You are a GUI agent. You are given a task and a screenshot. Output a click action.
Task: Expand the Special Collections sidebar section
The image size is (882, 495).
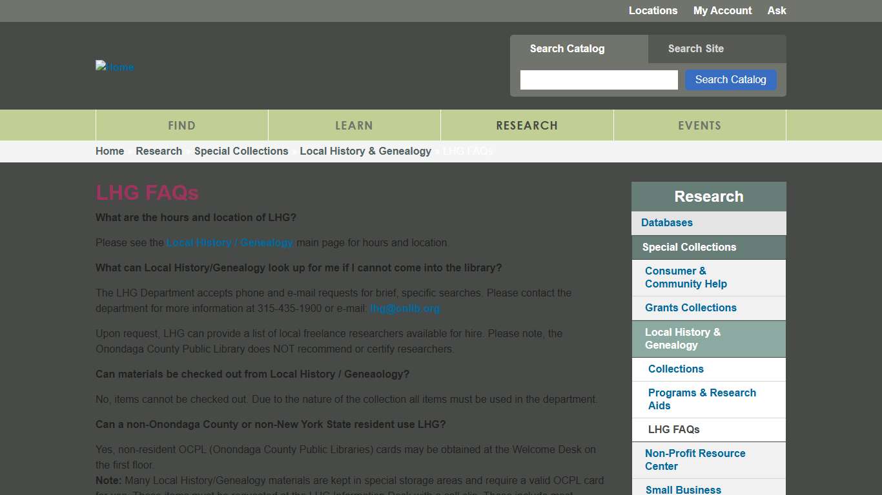point(688,247)
